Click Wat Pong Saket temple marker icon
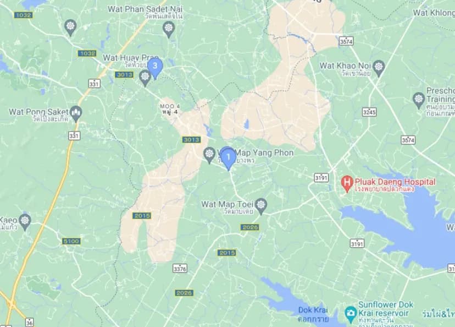The image size is (455, 327). (76, 113)
